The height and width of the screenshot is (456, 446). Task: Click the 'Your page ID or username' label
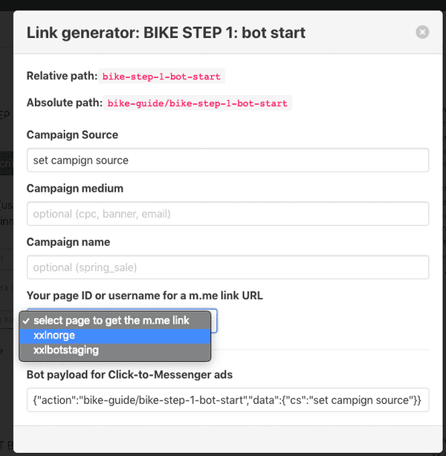click(x=145, y=296)
